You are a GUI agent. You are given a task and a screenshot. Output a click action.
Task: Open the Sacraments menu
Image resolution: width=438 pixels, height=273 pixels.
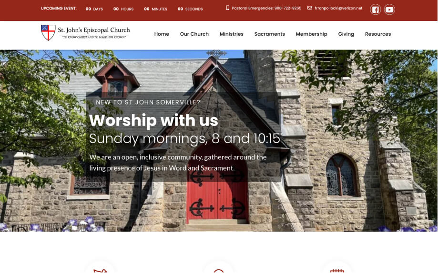[270, 34]
